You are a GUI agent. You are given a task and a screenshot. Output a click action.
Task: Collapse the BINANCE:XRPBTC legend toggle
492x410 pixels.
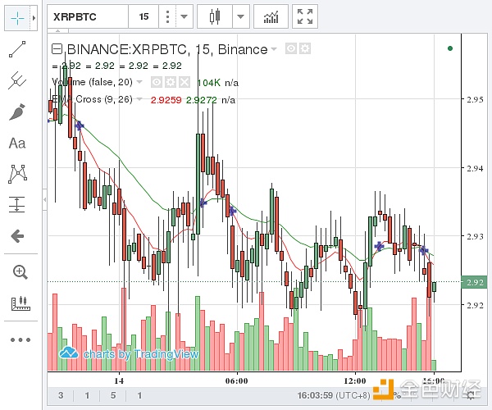pos(57,49)
